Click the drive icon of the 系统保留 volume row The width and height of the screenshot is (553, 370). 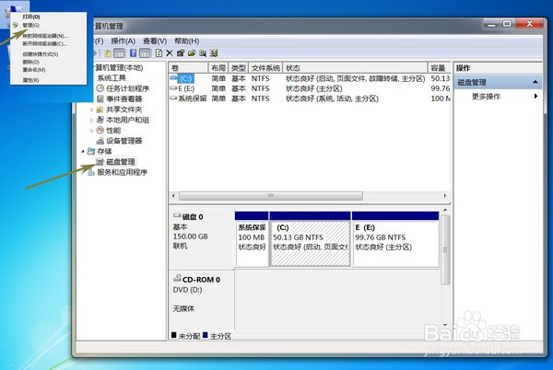pos(173,98)
